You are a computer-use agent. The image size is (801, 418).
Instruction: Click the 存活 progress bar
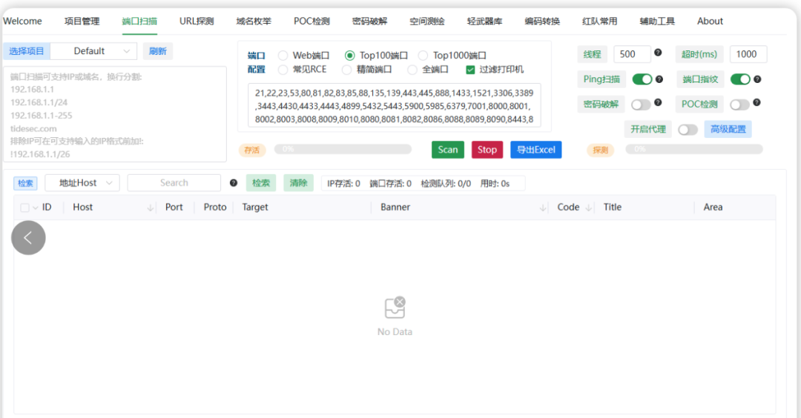pos(343,149)
